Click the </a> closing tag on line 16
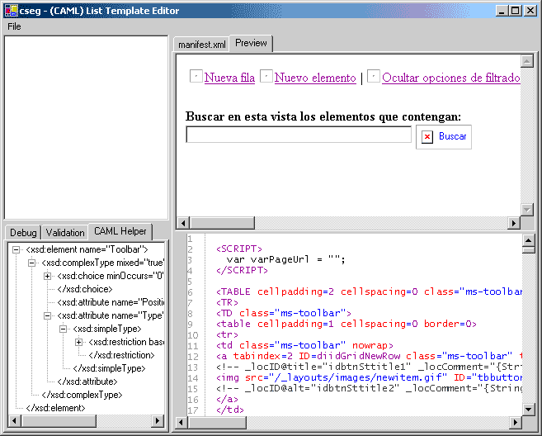 pyautogui.click(x=227, y=399)
